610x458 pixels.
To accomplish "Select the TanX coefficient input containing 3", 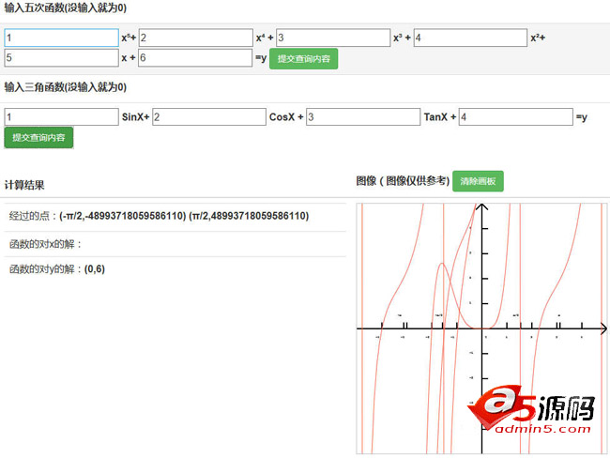I will pos(362,117).
